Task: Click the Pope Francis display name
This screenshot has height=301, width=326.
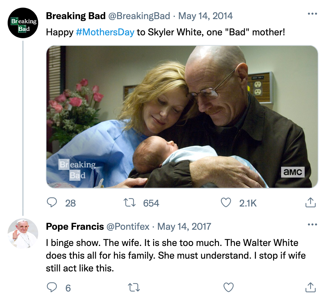Action: click(x=75, y=227)
